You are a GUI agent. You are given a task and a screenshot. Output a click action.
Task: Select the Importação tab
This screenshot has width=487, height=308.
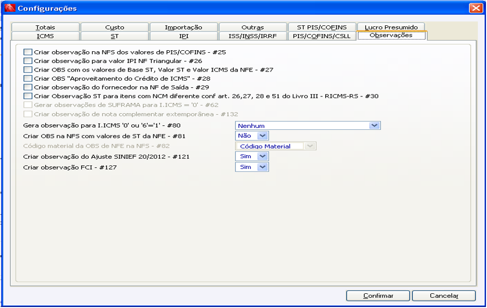click(x=184, y=27)
